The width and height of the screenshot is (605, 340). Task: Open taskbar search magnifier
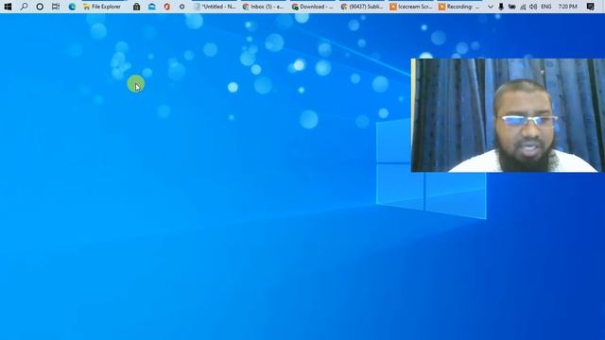coord(24,7)
